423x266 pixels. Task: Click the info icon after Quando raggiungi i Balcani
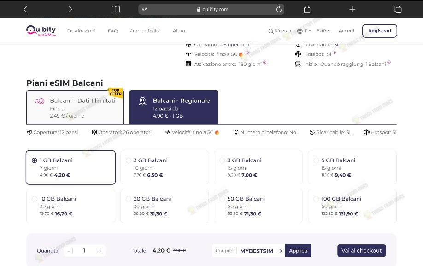[389, 62]
